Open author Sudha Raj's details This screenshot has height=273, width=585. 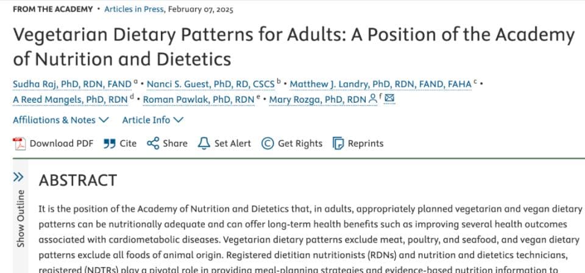click(73, 85)
